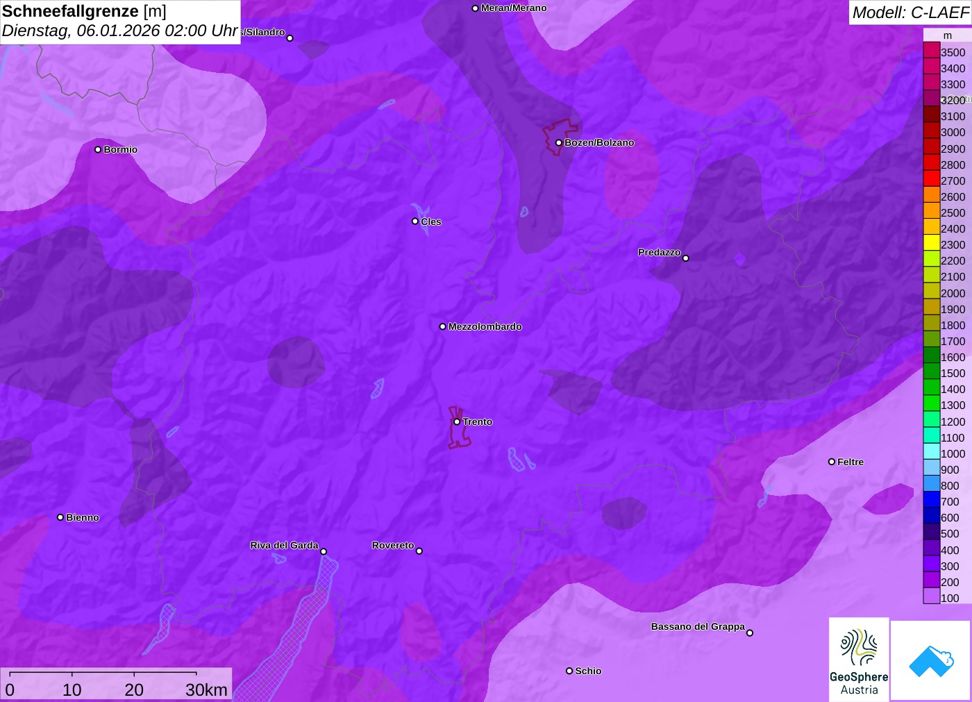Image resolution: width=972 pixels, height=702 pixels.
Task: Pick the yellow 2300 m legend swatch
Action: [932, 243]
